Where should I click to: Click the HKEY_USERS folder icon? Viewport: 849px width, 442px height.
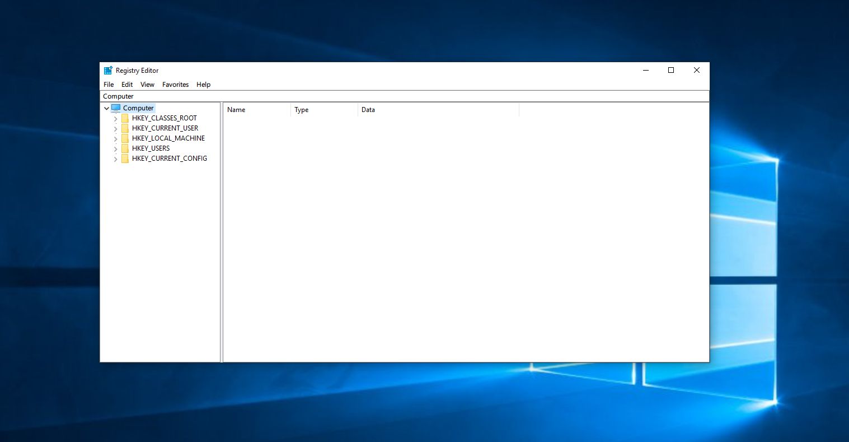click(125, 148)
